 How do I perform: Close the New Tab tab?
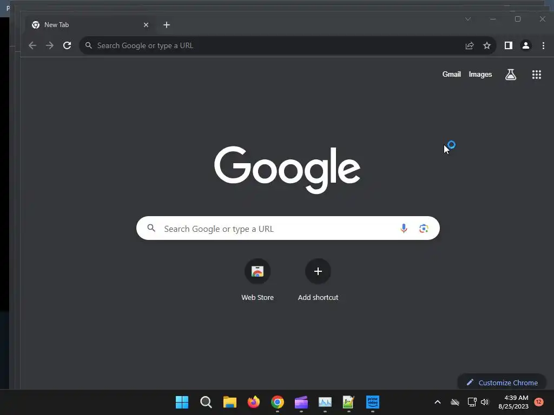click(x=146, y=25)
